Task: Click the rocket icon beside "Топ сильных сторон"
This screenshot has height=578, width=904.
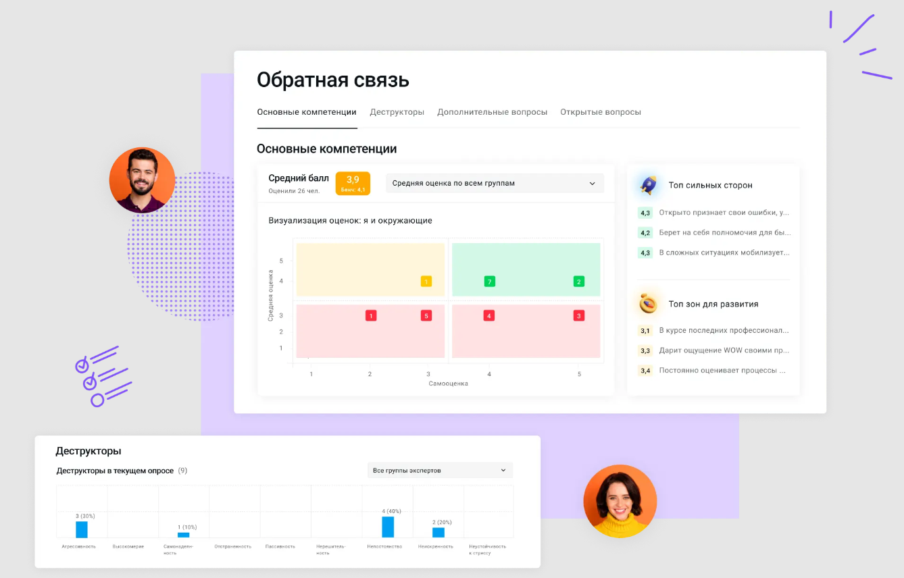Action: [647, 184]
